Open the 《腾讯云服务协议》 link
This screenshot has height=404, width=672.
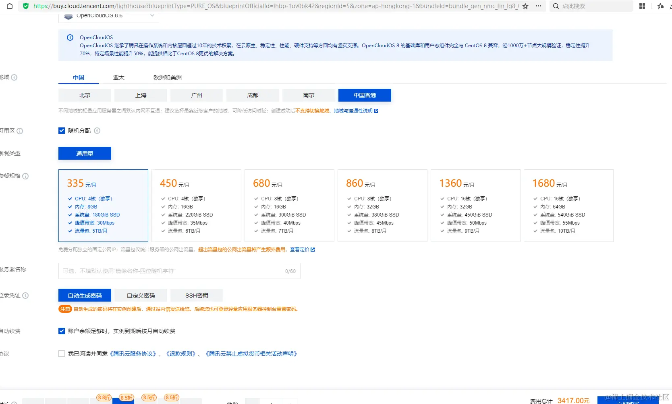point(133,354)
